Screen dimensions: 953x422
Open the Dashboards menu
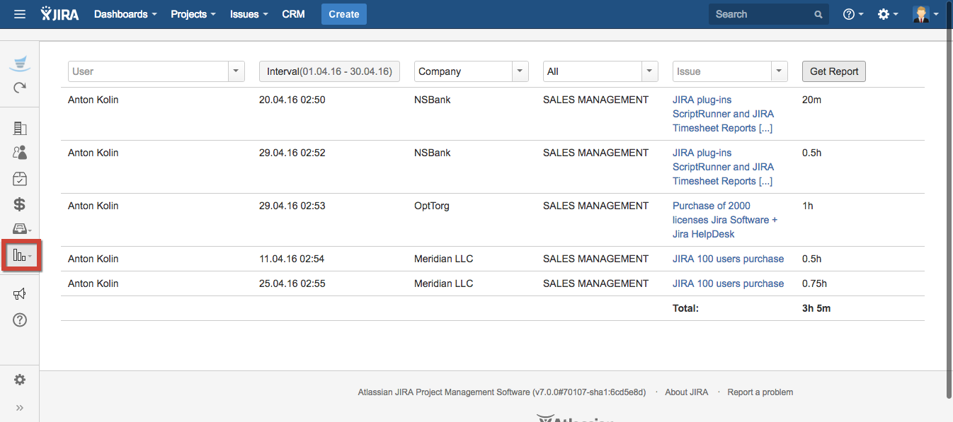125,14
